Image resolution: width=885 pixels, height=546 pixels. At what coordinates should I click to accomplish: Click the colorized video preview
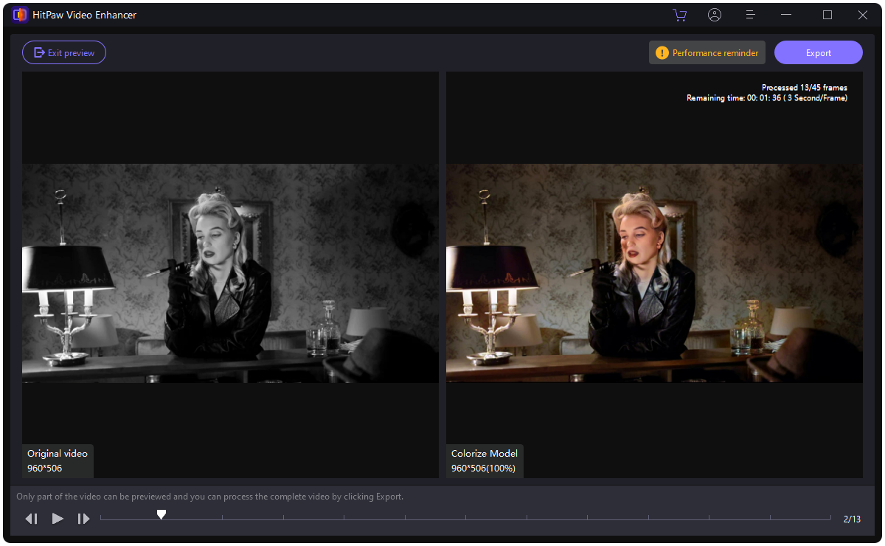point(654,273)
